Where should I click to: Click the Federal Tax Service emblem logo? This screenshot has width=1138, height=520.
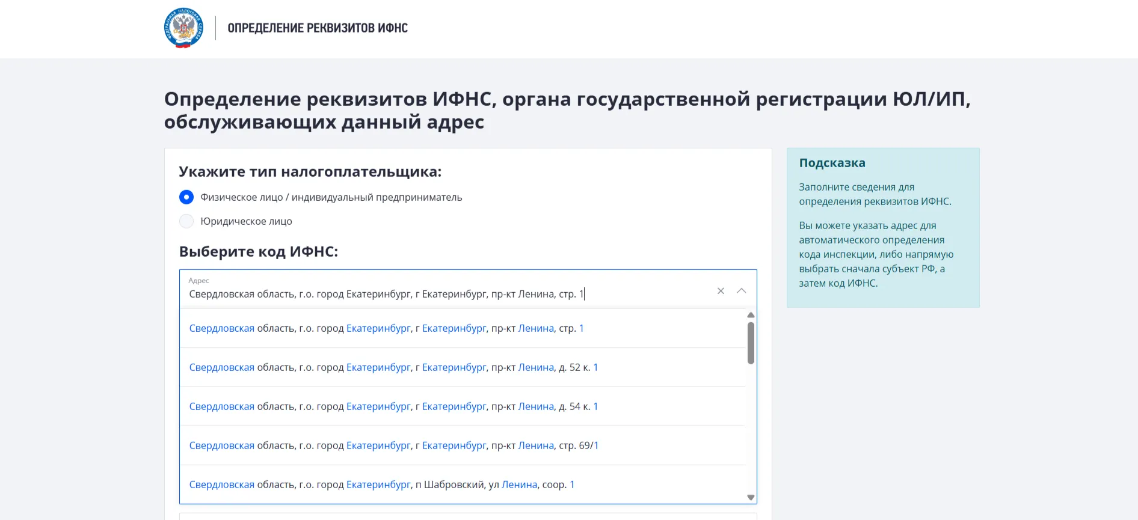(x=183, y=28)
